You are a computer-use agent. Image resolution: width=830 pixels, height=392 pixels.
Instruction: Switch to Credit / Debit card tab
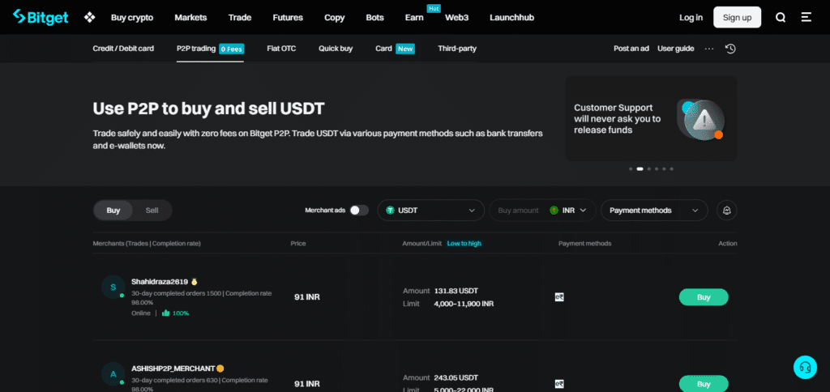point(123,49)
